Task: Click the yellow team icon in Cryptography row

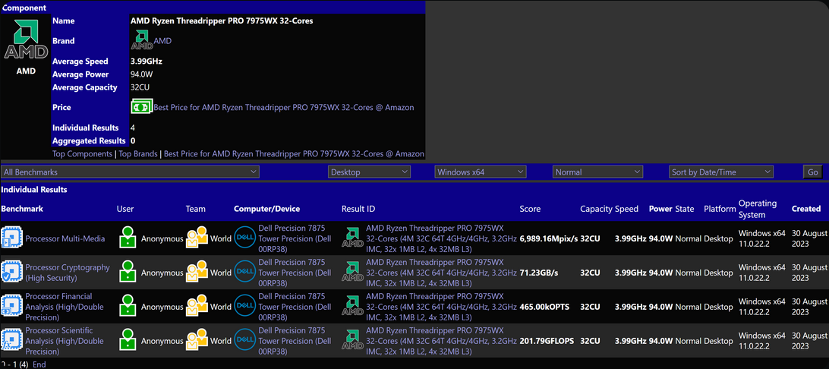Action: [197, 272]
